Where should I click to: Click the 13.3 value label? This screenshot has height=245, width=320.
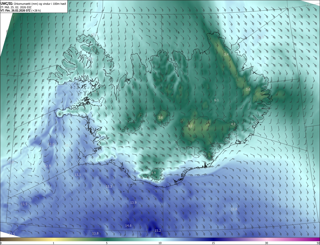(x=109, y=187)
